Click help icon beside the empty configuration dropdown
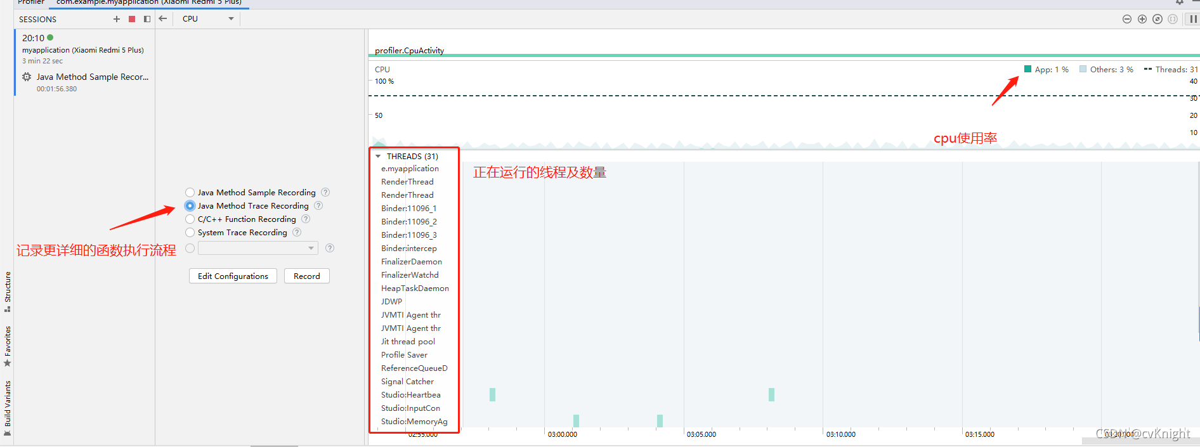The image size is (1200, 447). point(330,248)
